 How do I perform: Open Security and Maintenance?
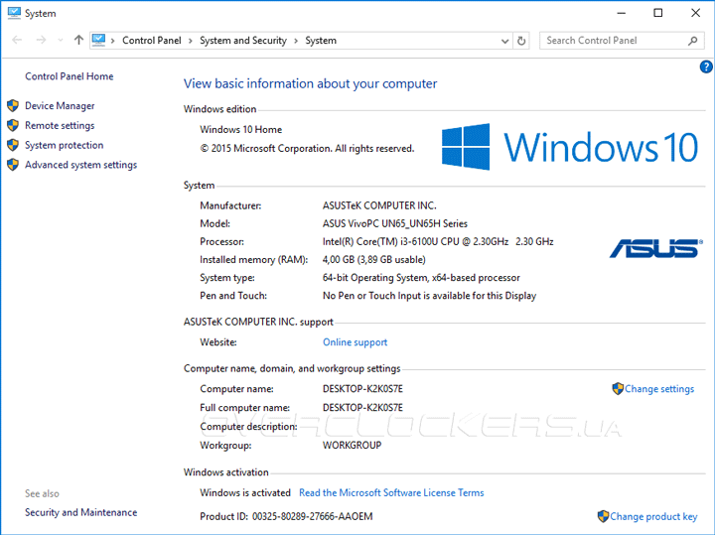pyautogui.click(x=80, y=512)
